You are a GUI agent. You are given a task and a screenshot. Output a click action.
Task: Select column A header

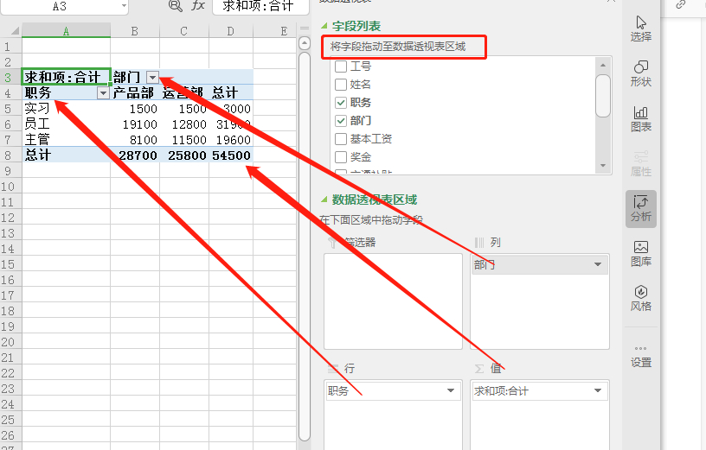[66, 31]
